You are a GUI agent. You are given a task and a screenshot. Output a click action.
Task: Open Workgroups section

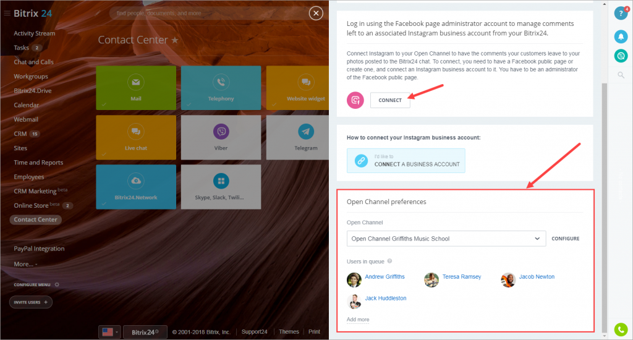point(31,76)
